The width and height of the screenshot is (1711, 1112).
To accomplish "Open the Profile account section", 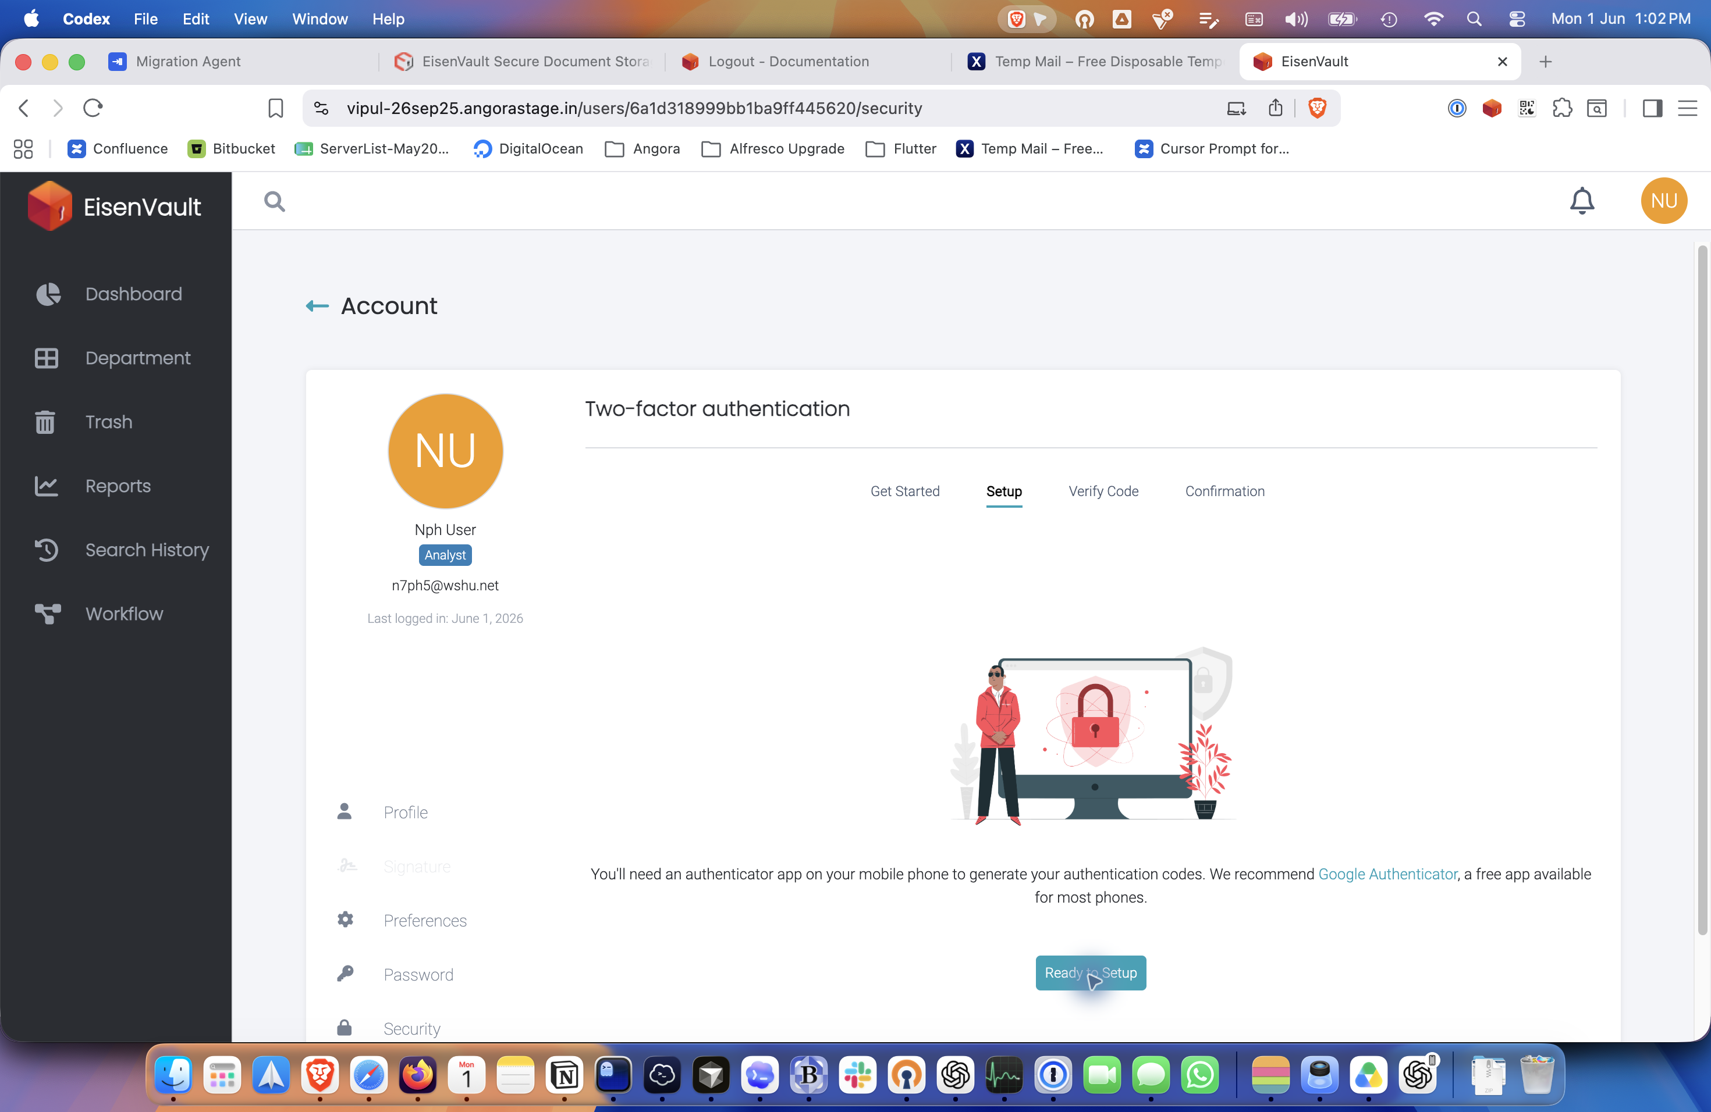I will tap(382, 812).
